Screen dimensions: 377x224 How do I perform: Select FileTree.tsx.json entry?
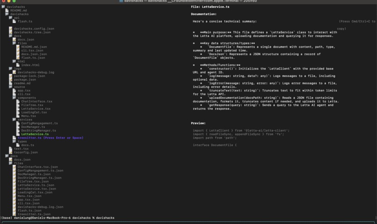(x=33, y=182)
